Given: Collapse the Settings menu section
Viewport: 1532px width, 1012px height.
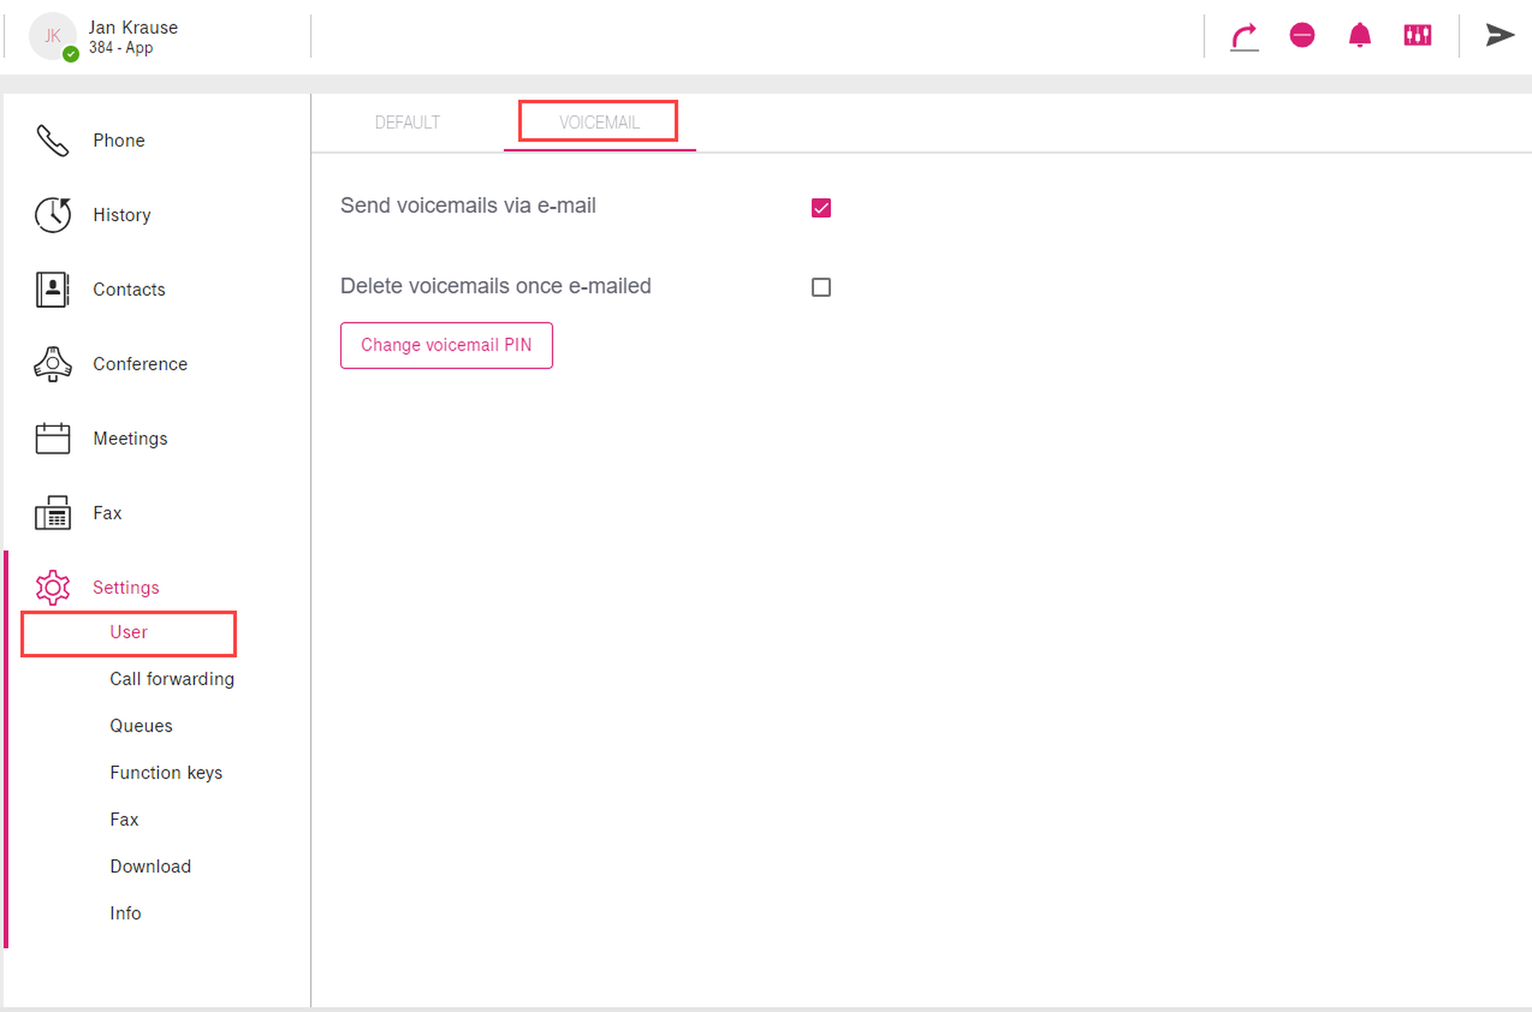Looking at the screenshot, I should [126, 587].
